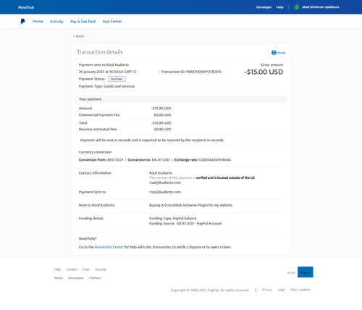The width and height of the screenshot is (362, 310).
Task: Click the PENDING status badge
Action: [x=117, y=79]
